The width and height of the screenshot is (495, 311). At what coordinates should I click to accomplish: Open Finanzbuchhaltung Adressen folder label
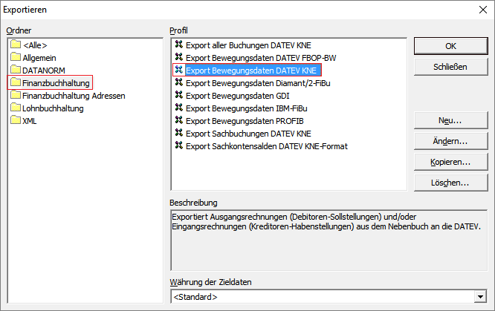[74, 96]
